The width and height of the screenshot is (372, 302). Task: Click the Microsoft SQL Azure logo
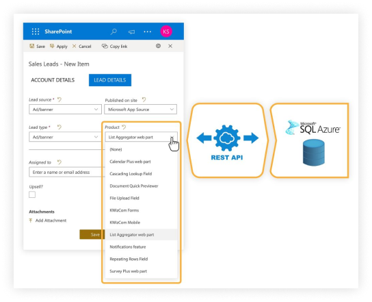(x=313, y=127)
